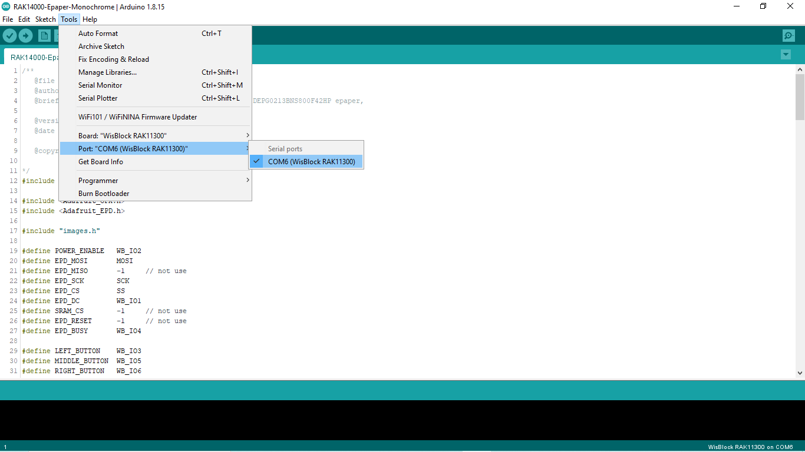Click the EPD_BUSY define line
Viewport: 805px width, 452px height.
point(82,331)
